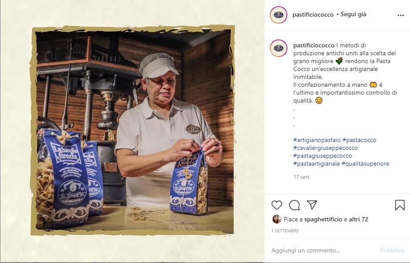Image resolution: width=410 pixels, height=263 pixels.
Task: Open comments via speech bubble icon
Action: (x=294, y=205)
